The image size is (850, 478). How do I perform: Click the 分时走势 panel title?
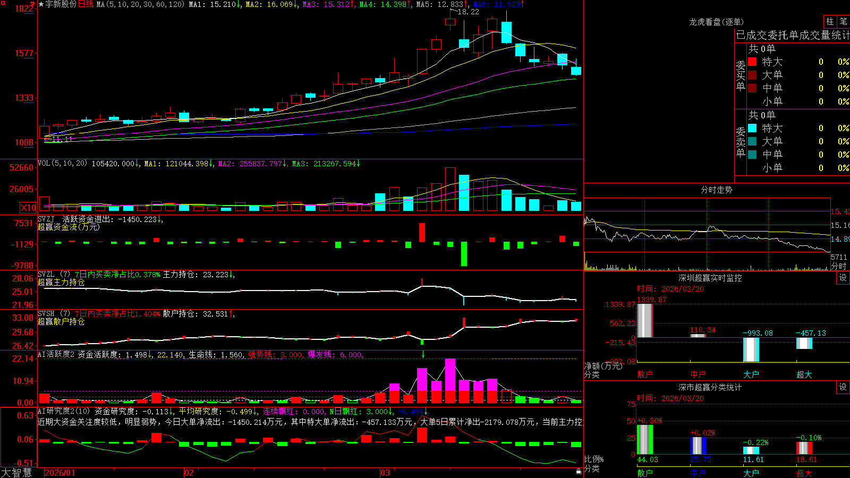717,190
